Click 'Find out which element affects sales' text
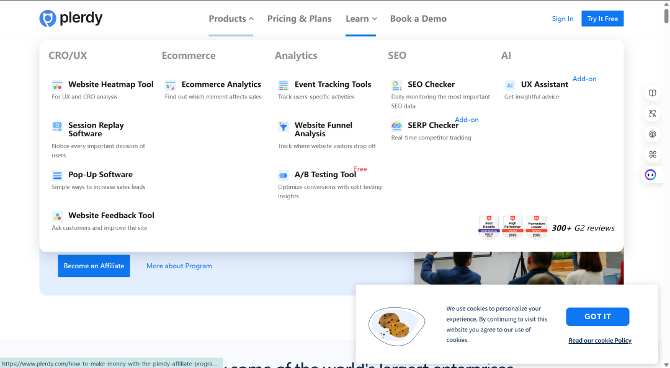The height and width of the screenshot is (368, 670). [213, 97]
